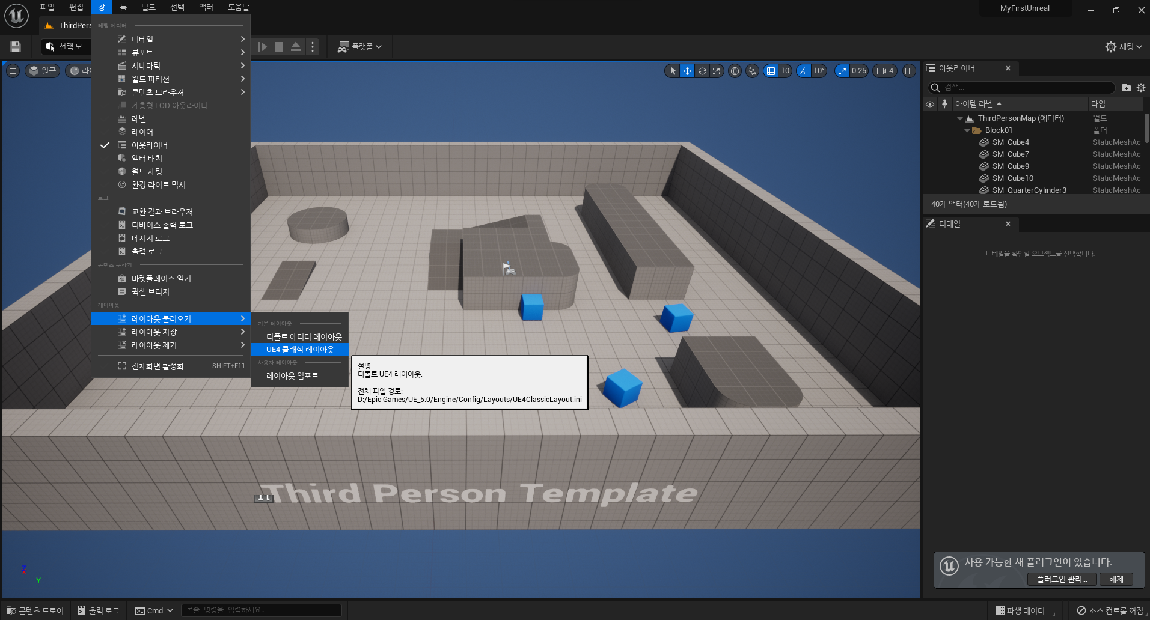The width and height of the screenshot is (1150, 620).
Task: Click the skip-frame play button icon
Action: tap(262, 47)
